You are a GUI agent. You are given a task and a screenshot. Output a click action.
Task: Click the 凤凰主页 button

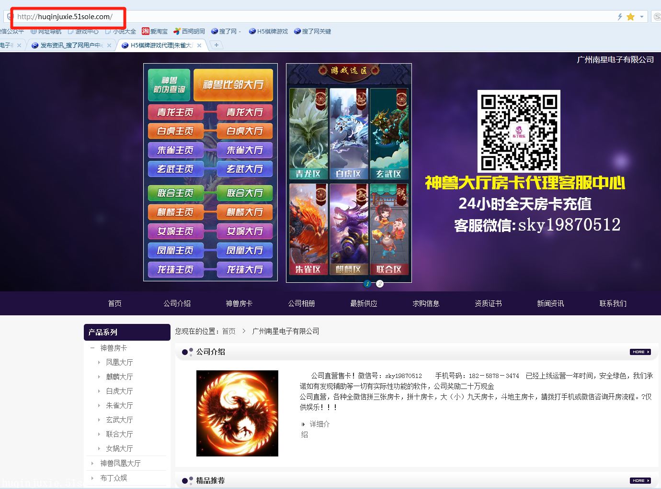click(175, 250)
